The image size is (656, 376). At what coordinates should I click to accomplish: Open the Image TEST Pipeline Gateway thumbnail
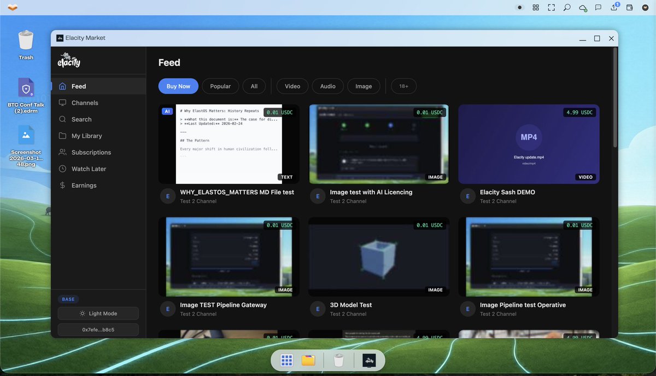(x=229, y=257)
